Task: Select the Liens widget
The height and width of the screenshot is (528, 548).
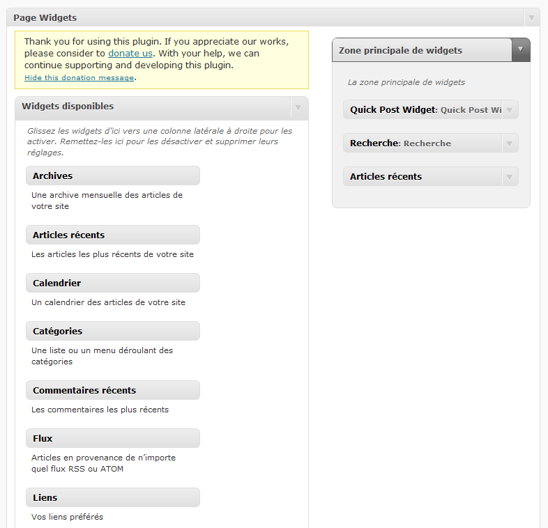Action: 113,497
